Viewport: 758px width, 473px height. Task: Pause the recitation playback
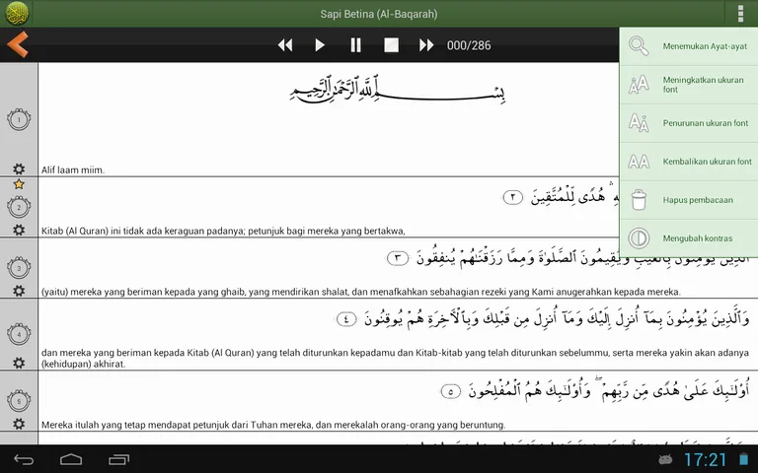[x=355, y=45]
